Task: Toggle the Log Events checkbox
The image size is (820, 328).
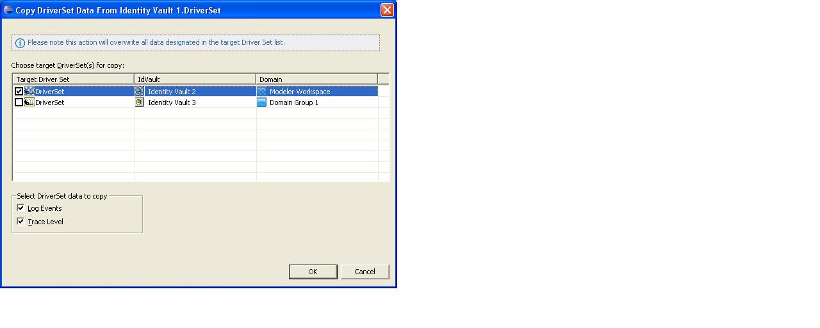Action: tap(21, 208)
